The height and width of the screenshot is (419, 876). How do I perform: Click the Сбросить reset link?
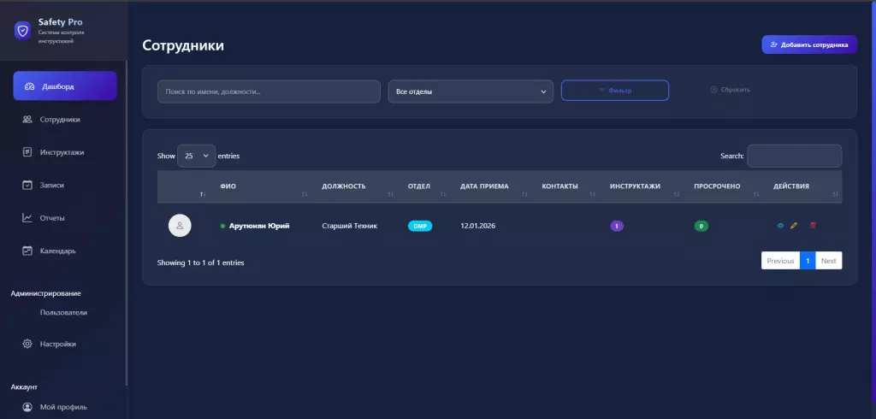tap(730, 90)
